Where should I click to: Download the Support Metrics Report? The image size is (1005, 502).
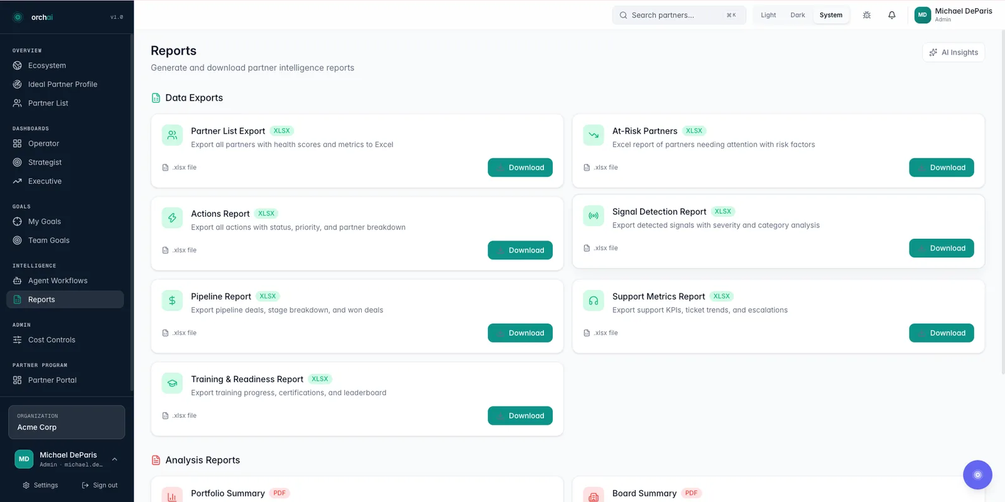tap(942, 333)
